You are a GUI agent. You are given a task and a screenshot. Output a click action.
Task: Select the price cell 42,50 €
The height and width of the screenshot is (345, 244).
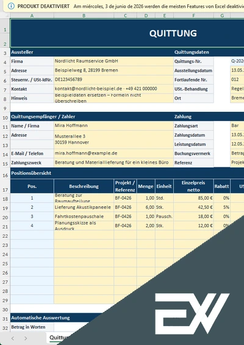coord(193,207)
